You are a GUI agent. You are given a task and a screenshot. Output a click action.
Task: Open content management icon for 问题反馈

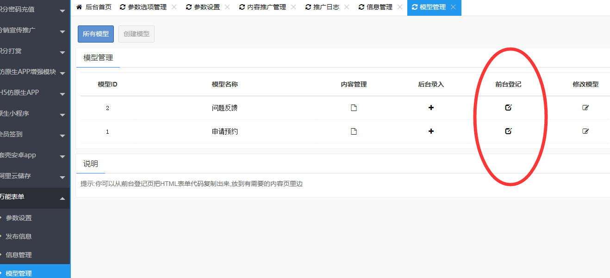354,108
